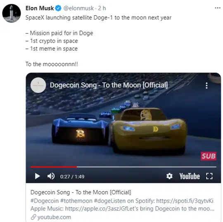223x222 pixels.
Task: Open Elon Musk's profile picture
Action: (12, 13)
